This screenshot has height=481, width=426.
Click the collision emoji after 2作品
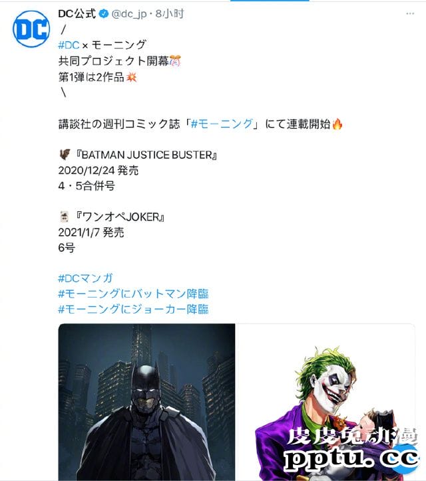coord(132,77)
